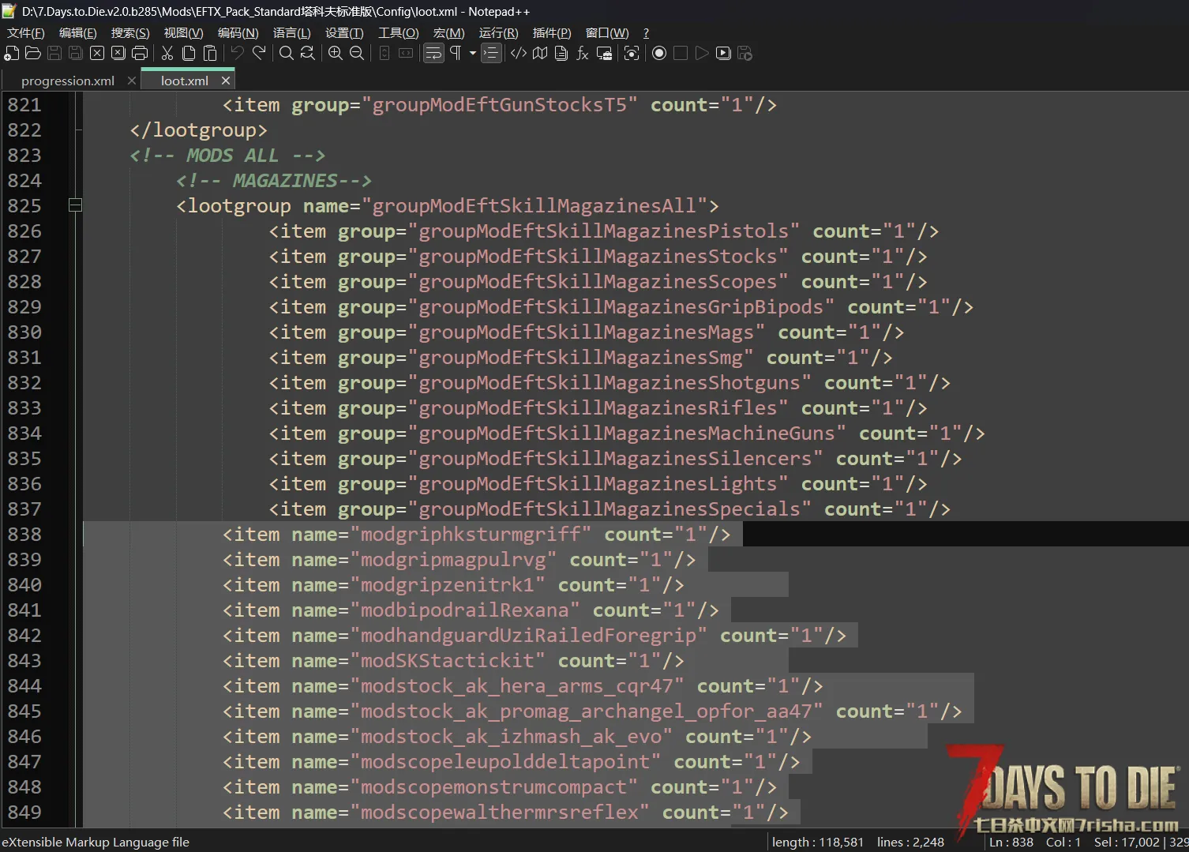The image size is (1189, 852).
Task: Toggle word wrap in the toolbar
Action: point(433,54)
